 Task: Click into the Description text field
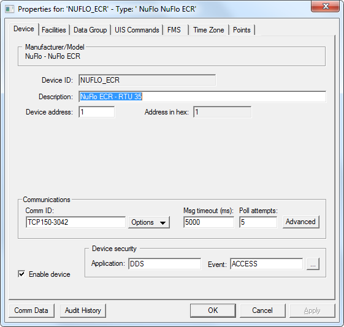202,97
